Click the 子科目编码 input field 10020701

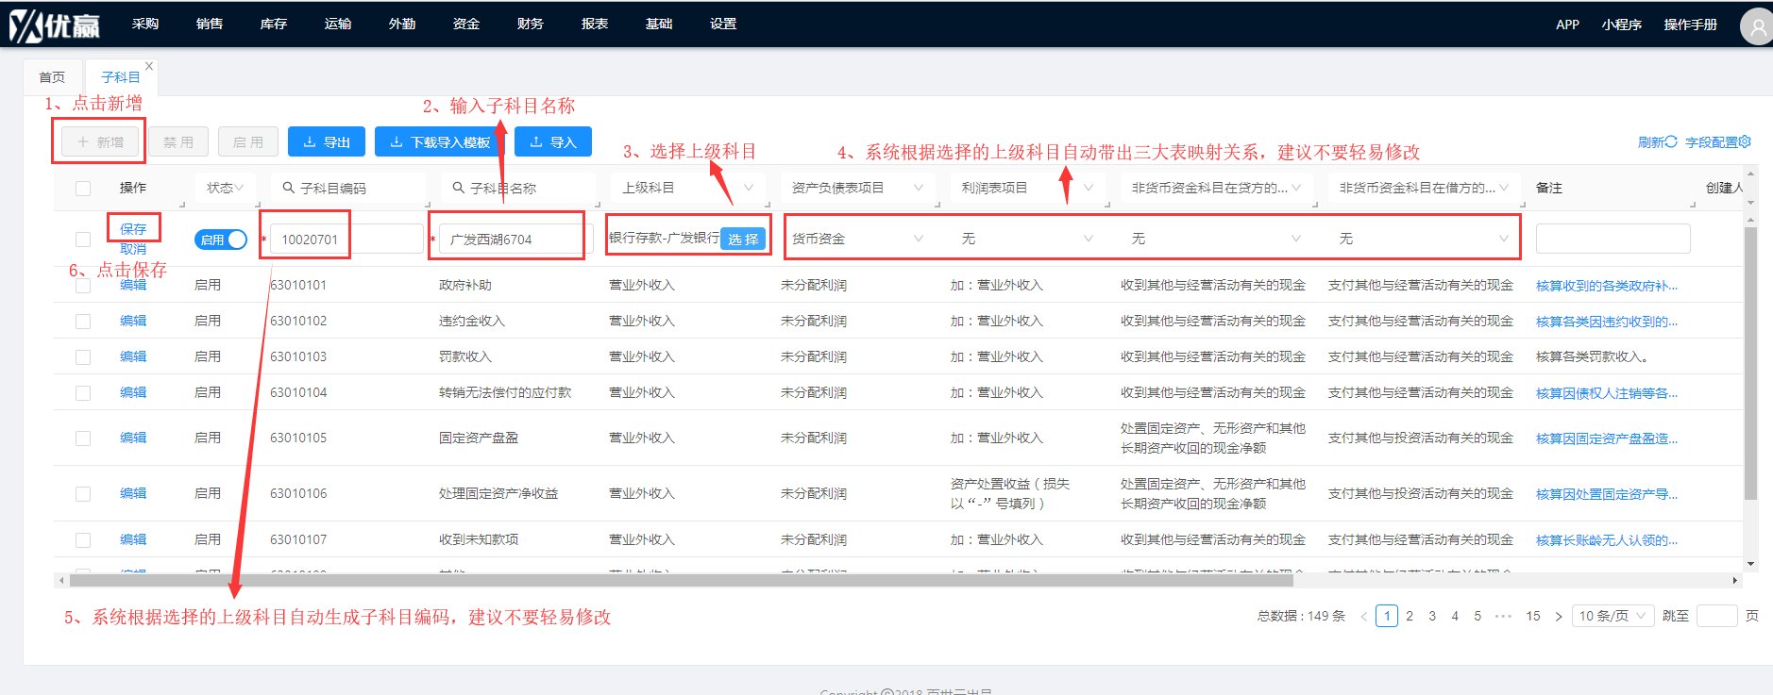[347, 240]
